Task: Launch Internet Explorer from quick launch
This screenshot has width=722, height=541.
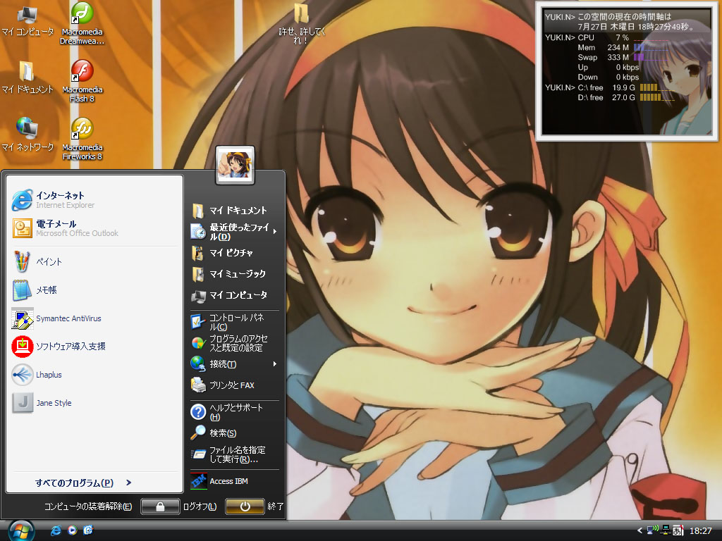Action: (56, 530)
